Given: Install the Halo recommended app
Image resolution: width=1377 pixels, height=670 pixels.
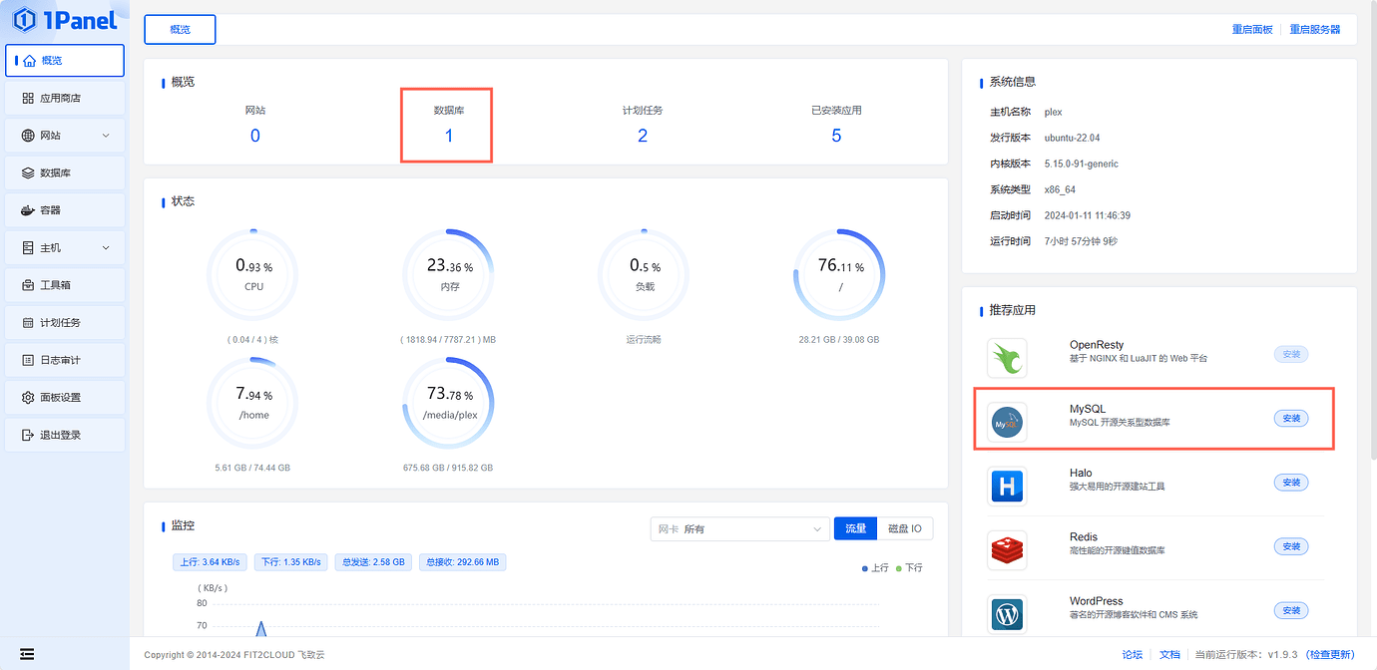Looking at the screenshot, I should tap(1291, 483).
